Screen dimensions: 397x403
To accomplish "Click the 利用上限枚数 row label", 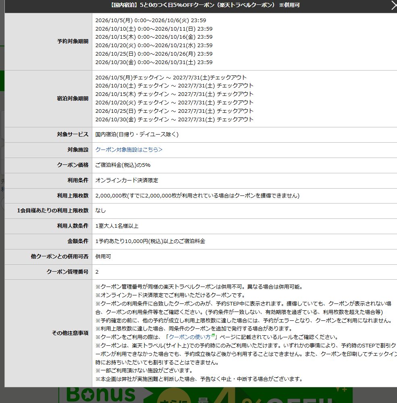I will click(73, 195).
